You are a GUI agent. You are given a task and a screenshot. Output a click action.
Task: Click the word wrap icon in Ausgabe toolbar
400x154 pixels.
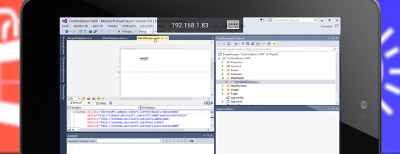coord(192,141)
